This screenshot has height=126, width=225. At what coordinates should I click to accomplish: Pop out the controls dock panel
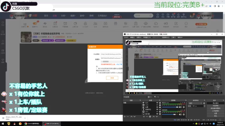(223, 100)
